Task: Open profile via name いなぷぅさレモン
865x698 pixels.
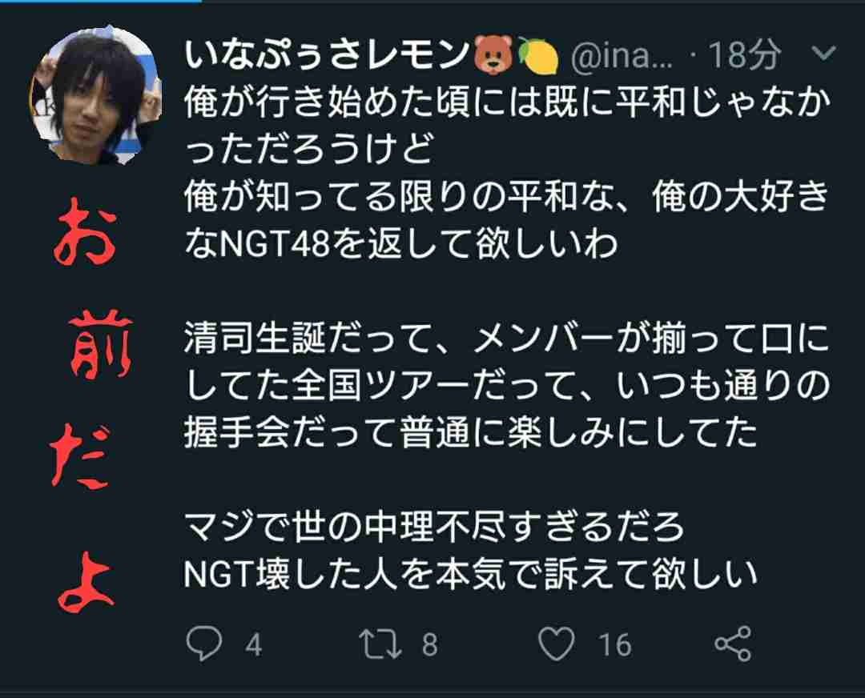Action: 327,55
